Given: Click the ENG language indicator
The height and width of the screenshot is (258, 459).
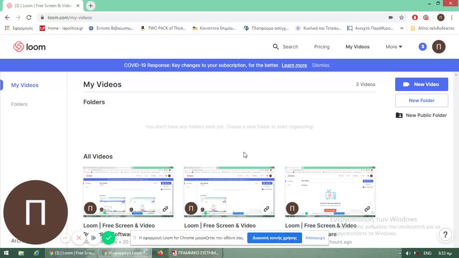Looking at the screenshot, I should click(427, 253).
